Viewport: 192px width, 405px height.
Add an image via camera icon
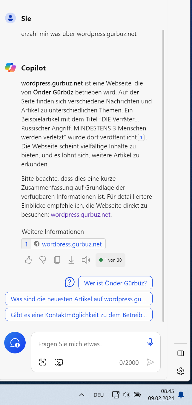[43, 362]
